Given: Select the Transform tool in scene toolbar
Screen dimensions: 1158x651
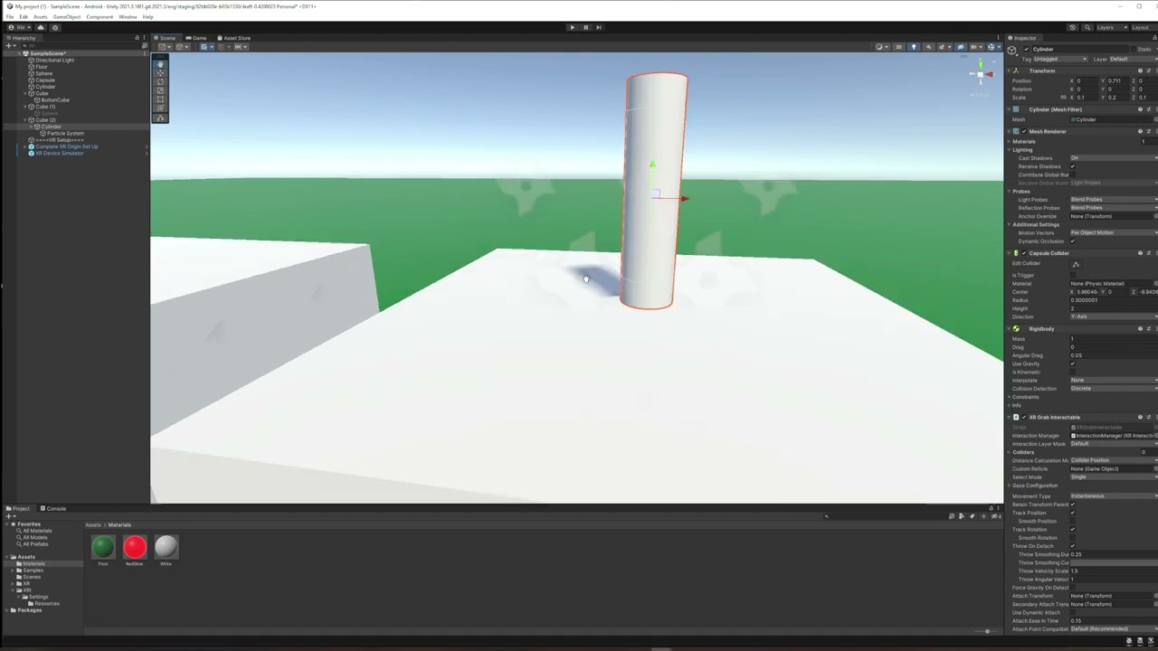Looking at the screenshot, I should tap(161, 108).
